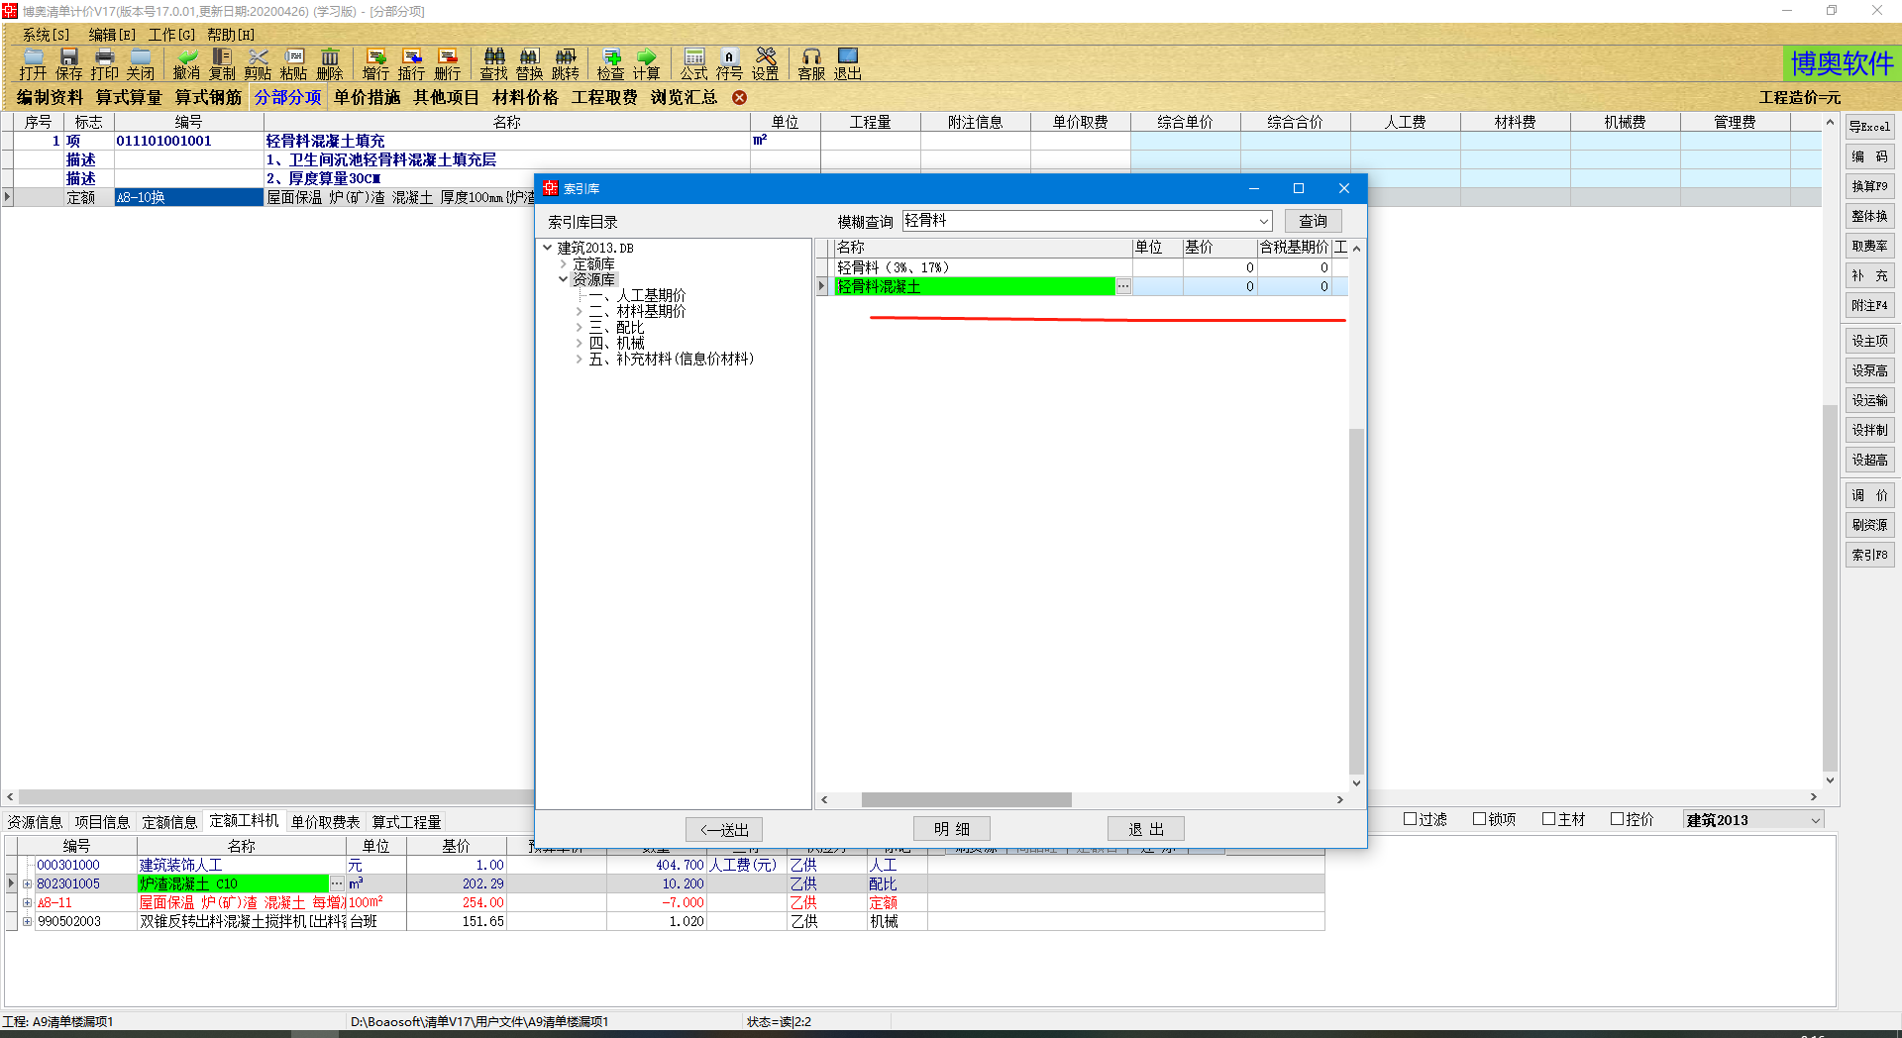Click the 公式 (Formula) calculator icon
Viewport: 1902px width, 1038px height.
coord(693,64)
